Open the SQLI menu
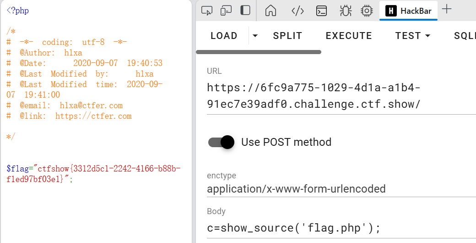476x243 pixels. tap(465, 36)
